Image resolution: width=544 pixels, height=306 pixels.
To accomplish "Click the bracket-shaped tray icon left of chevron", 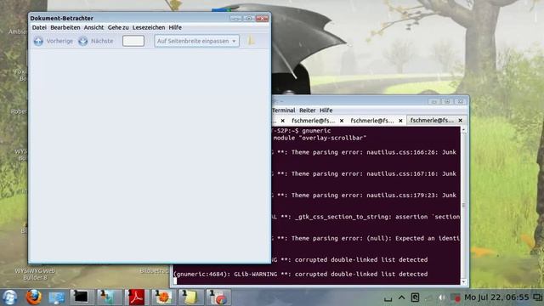I will point(388,298).
